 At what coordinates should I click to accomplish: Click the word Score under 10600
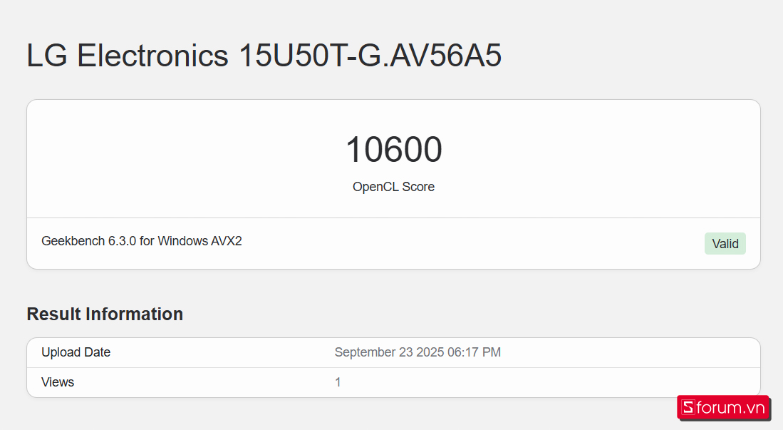[x=418, y=187]
